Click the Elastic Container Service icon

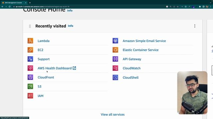click(x=115, y=50)
